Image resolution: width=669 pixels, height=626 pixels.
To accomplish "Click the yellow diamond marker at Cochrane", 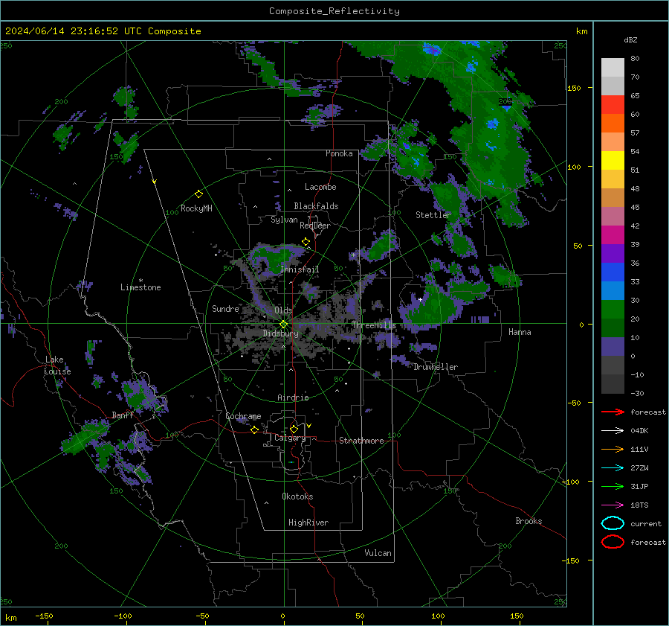I will coord(254,429).
